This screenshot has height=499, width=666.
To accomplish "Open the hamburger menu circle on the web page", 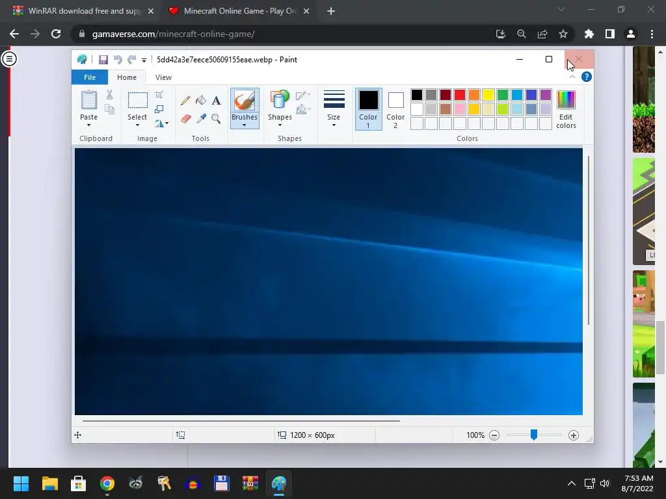I will pyautogui.click(x=9, y=58).
